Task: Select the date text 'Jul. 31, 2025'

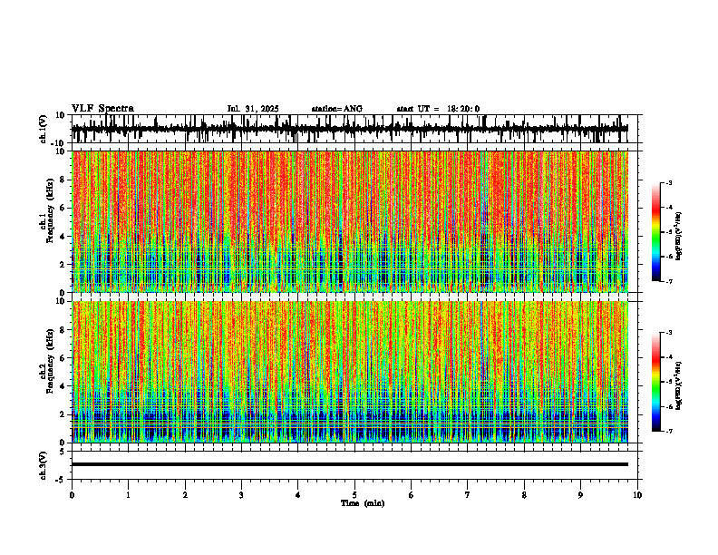Action: (253, 109)
